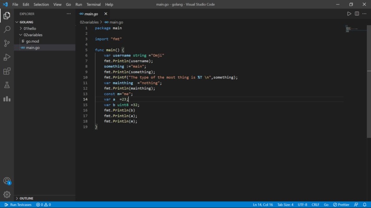This screenshot has width=371, height=208.
Task: Click the VS Code logo icon
Action: (5, 4)
